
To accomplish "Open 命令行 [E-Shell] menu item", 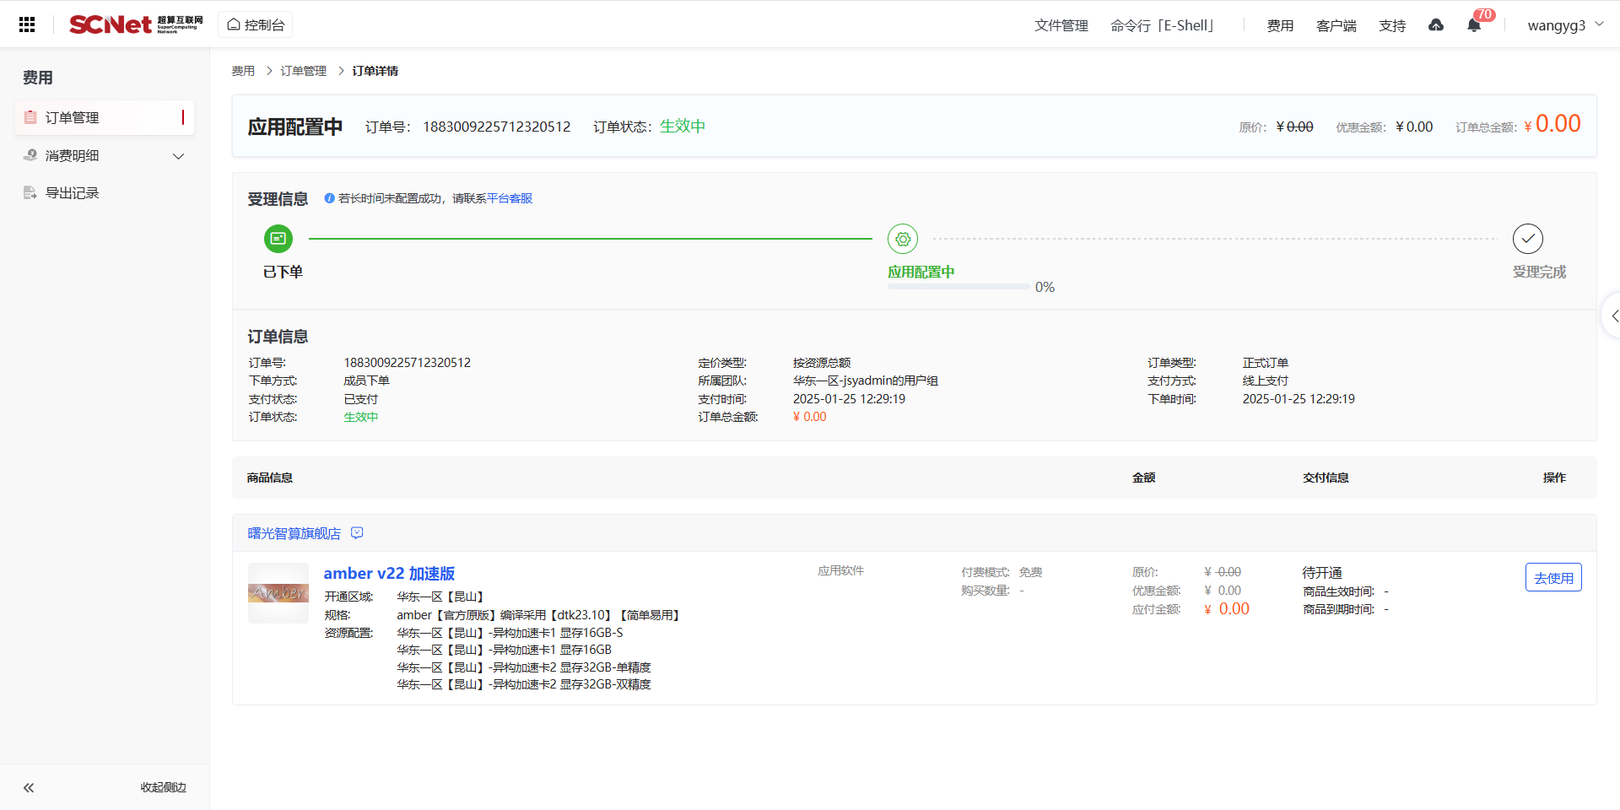I will 1162,25.
